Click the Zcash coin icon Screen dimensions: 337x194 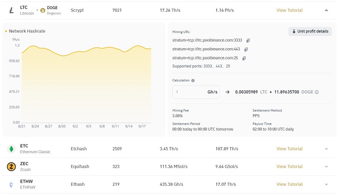click(11, 167)
